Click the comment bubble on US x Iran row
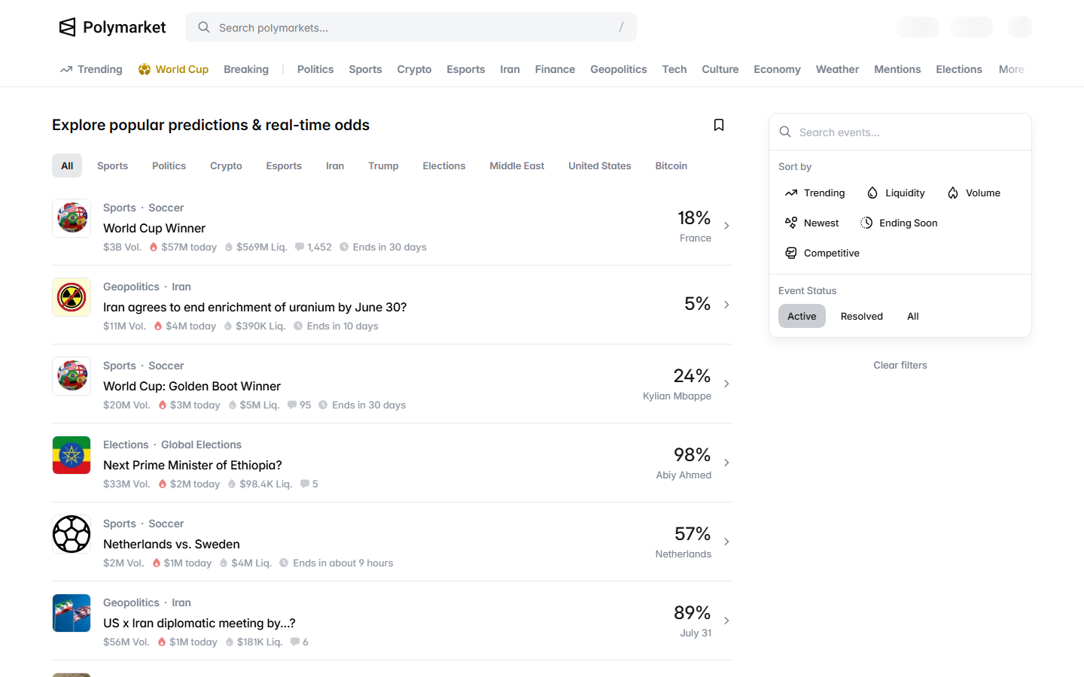 click(x=294, y=642)
